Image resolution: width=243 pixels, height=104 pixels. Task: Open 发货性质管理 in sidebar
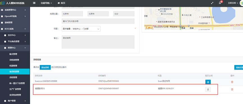pyautogui.click(x=15, y=95)
